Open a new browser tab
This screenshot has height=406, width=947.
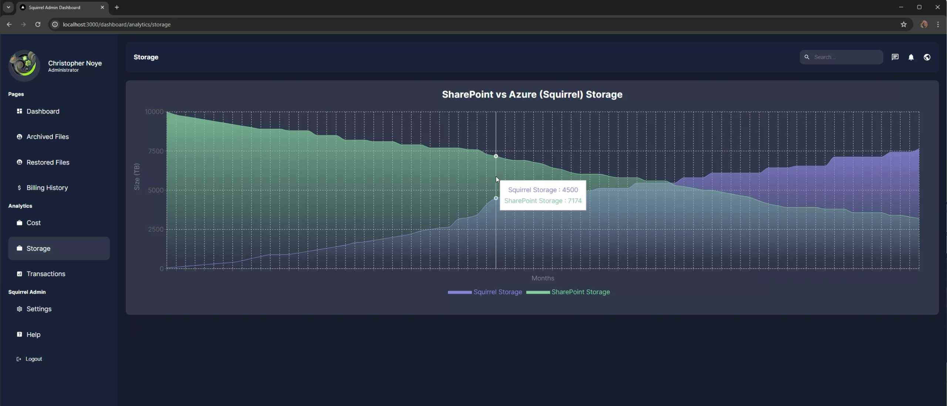click(x=117, y=7)
